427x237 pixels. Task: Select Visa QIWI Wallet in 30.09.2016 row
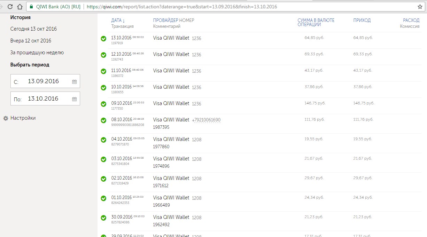[x=171, y=217]
